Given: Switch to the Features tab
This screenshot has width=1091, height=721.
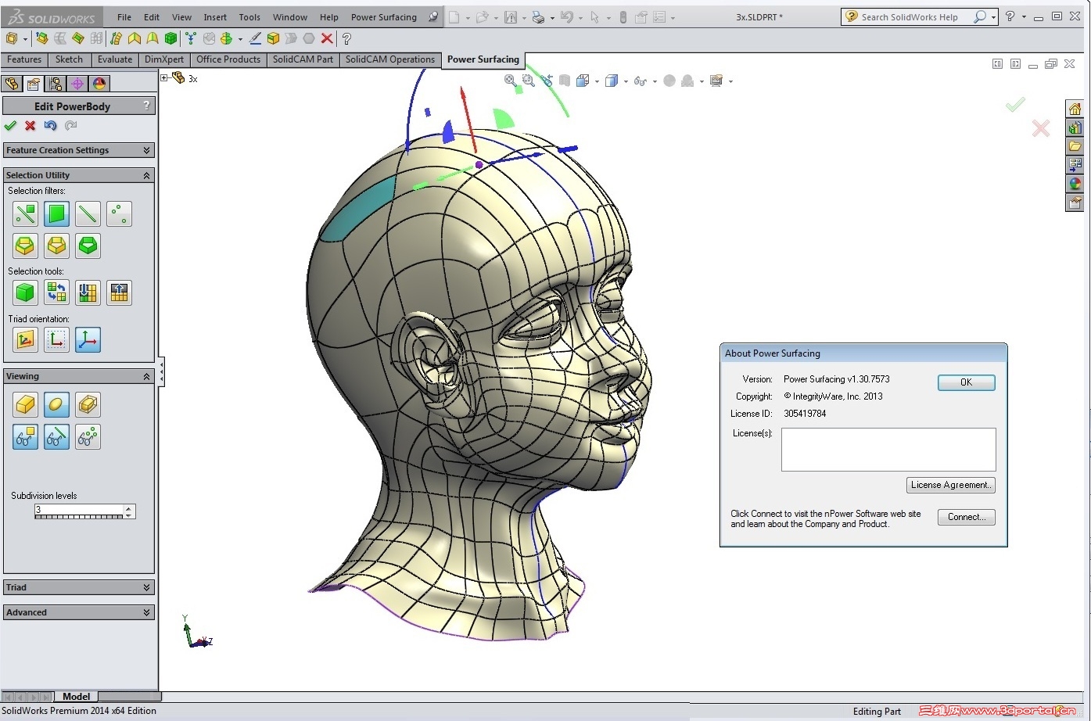Looking at the screenshot, I should pyautogui.click(x=24, y=59).
